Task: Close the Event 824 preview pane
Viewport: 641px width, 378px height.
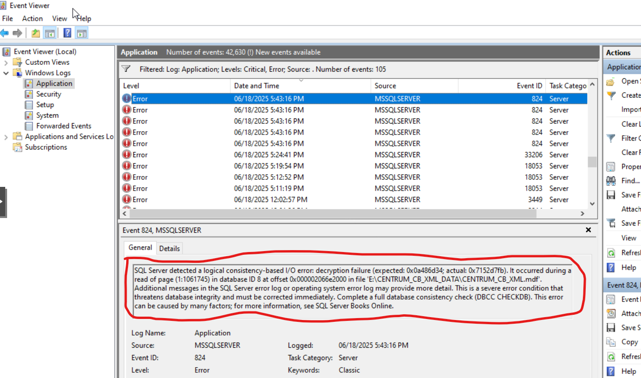Action: [589, 230]
